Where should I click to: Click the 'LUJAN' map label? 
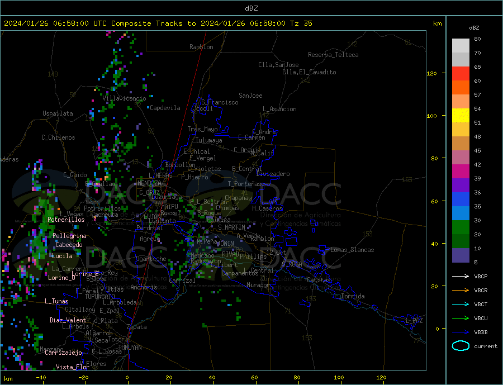click(153, 217)
